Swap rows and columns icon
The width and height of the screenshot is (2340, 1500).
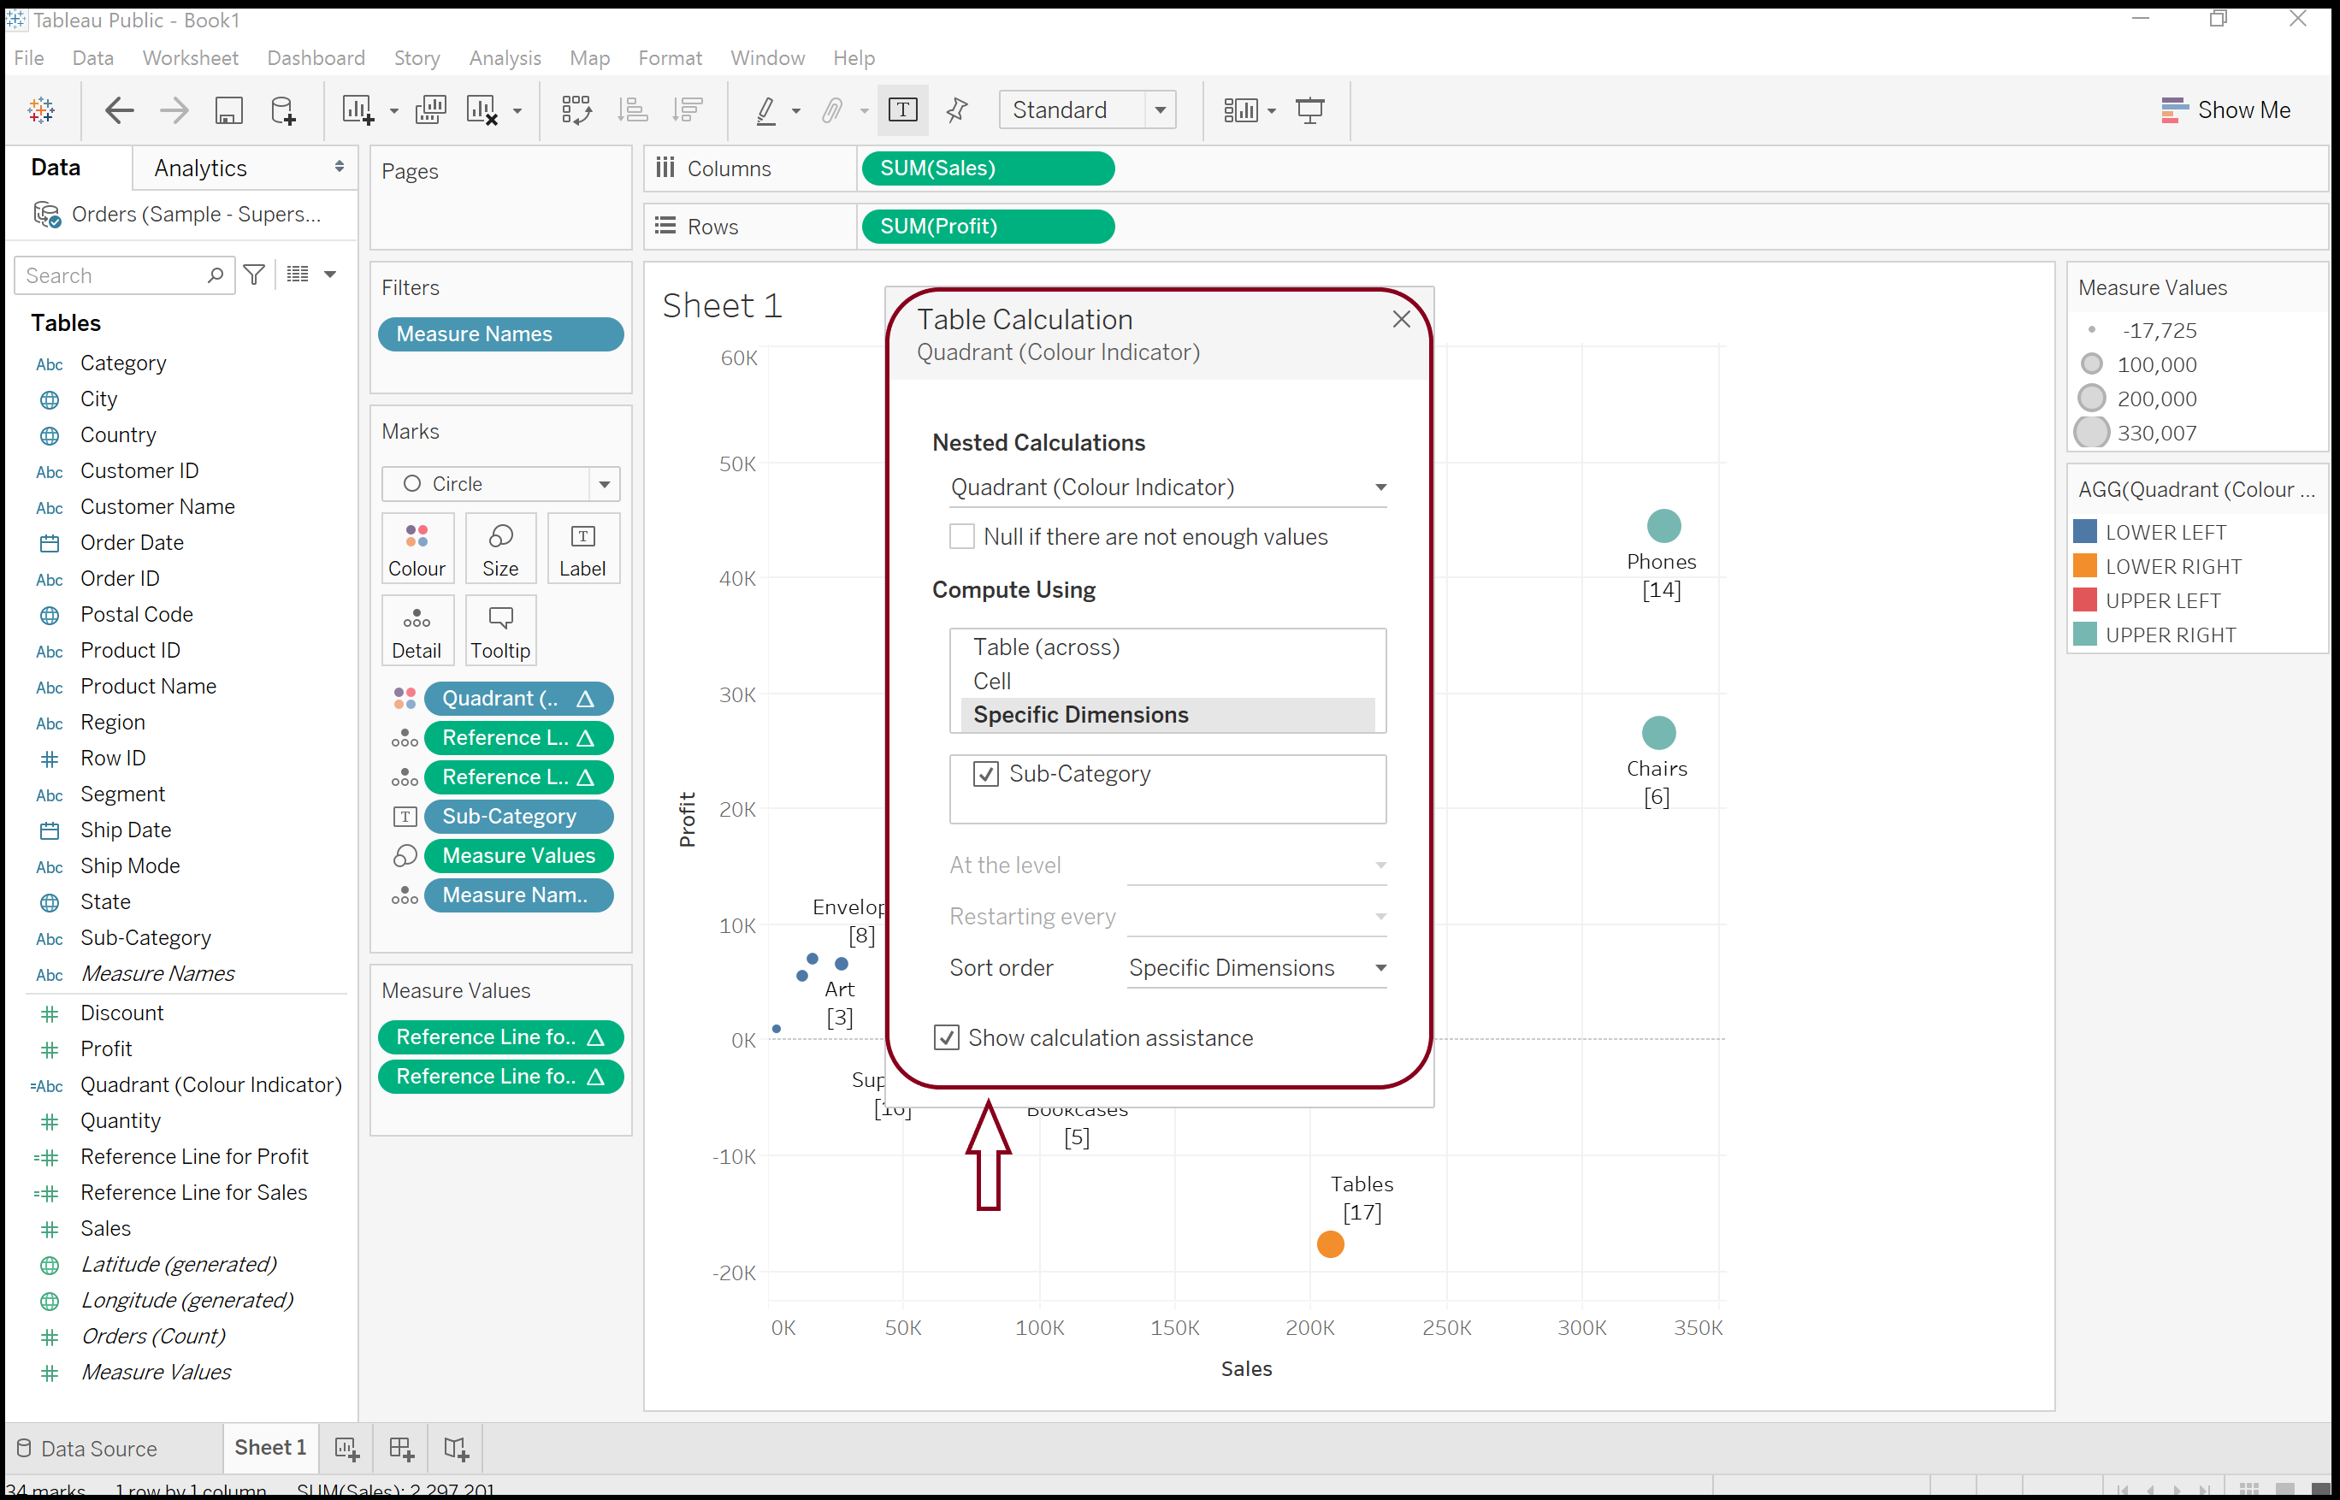pyautogui.click(x=576, y=110)
